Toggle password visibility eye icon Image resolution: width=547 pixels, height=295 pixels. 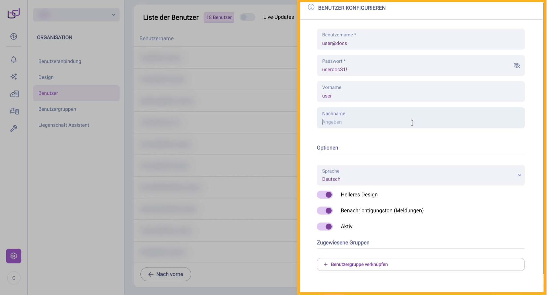516,65
